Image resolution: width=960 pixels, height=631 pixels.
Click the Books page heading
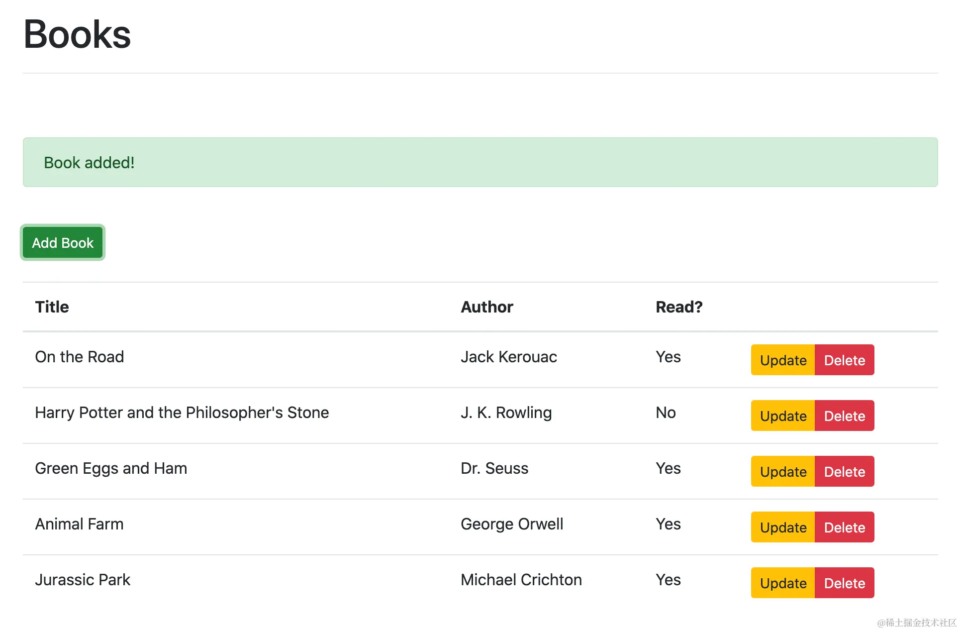[77, 35]
